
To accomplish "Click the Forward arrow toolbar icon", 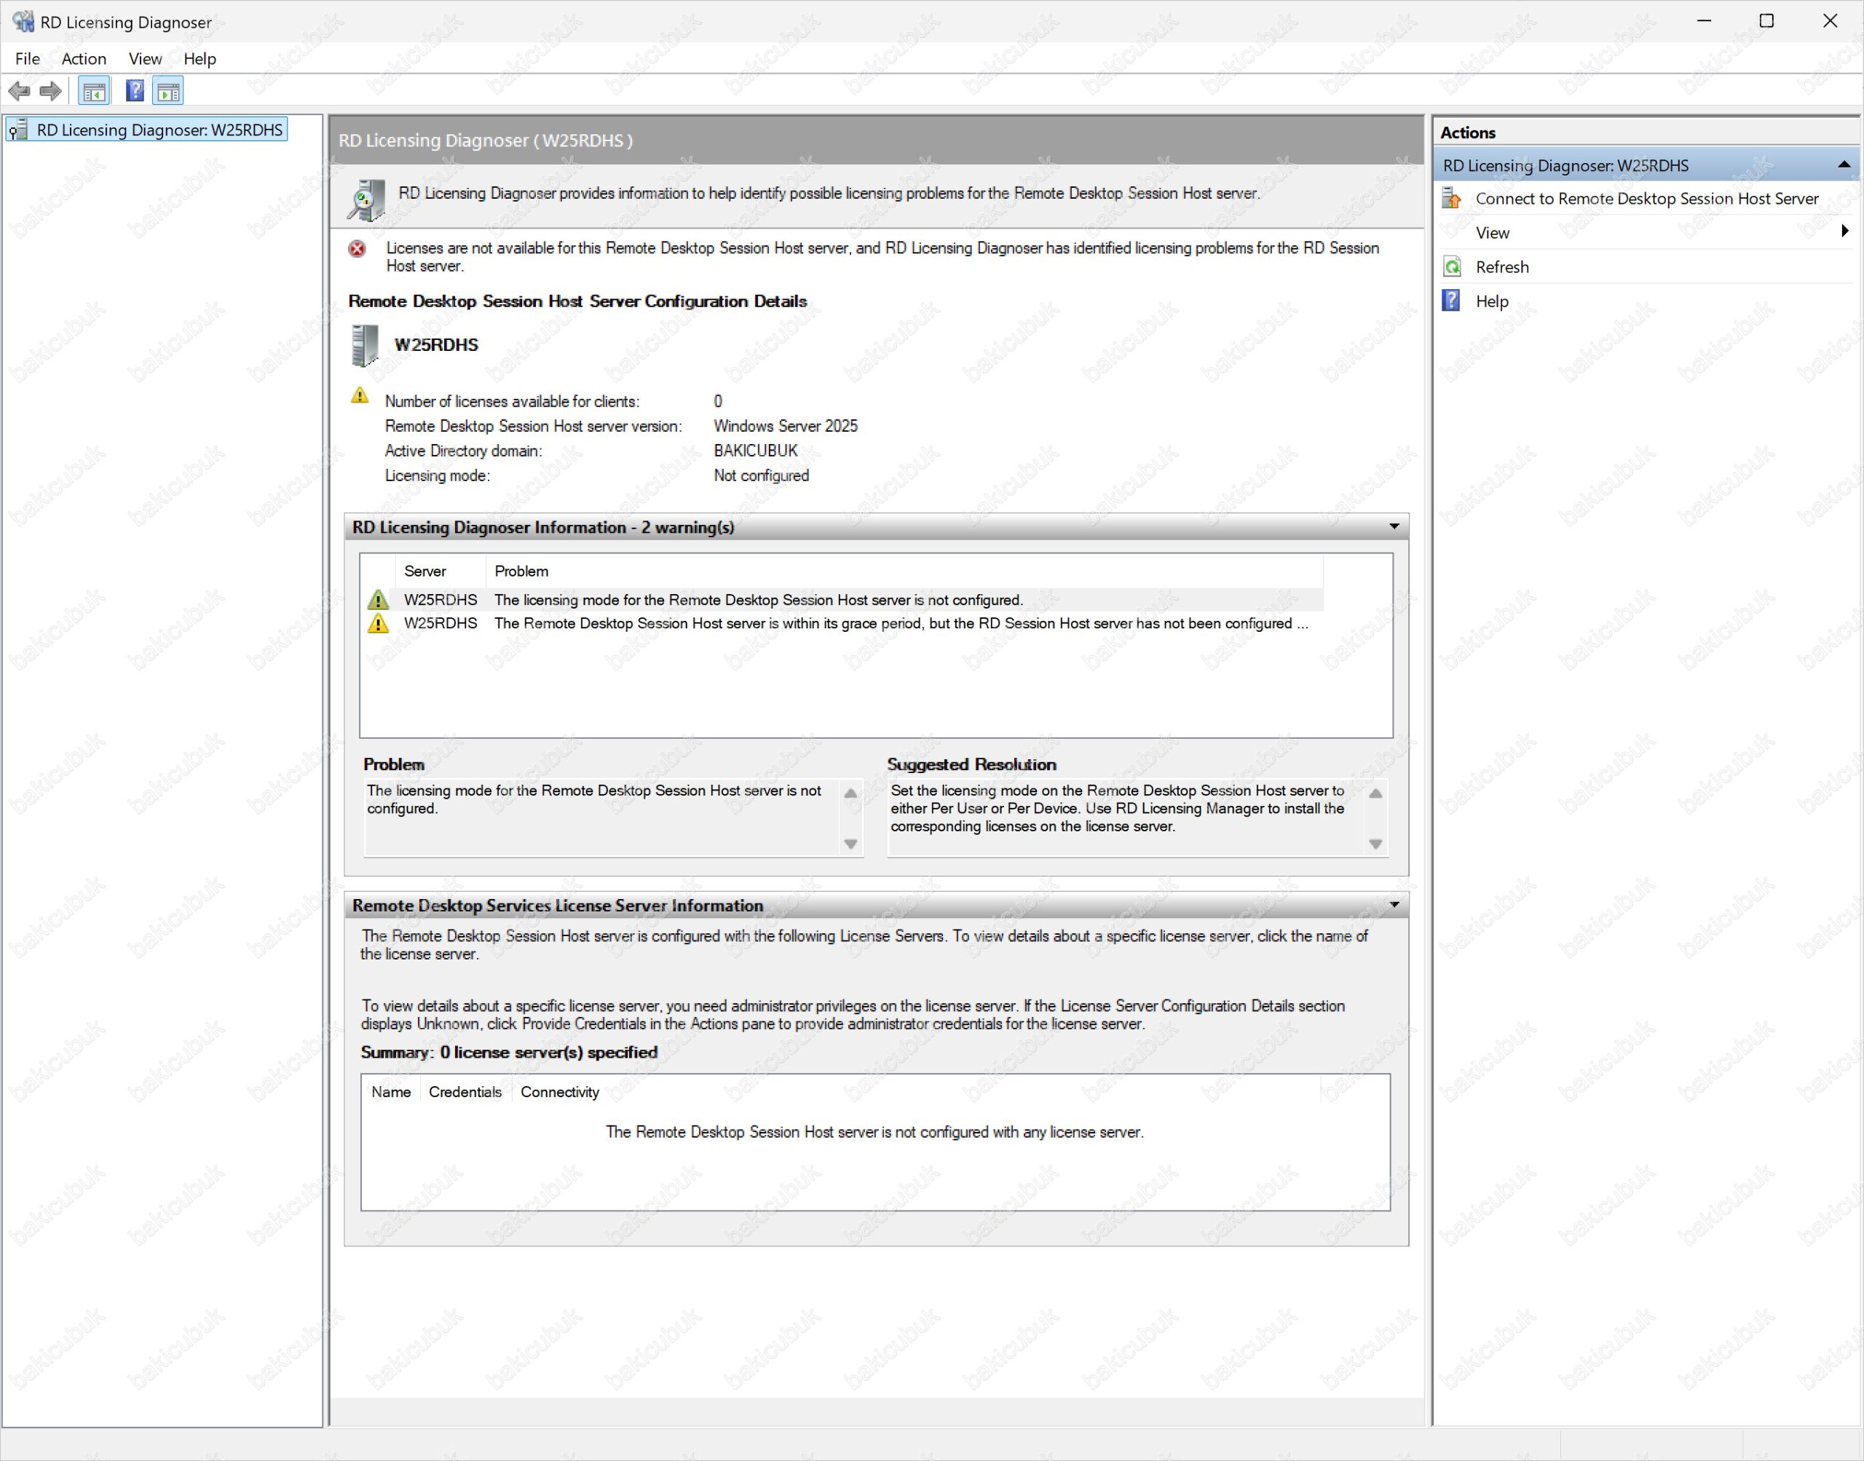I will 50,91.
